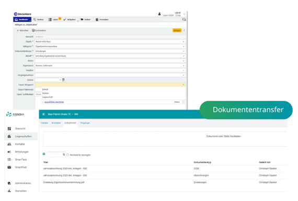Switch to the Dokumente tab
The width and height of the screenshot is (298, 201).
[x=71, y=123]
